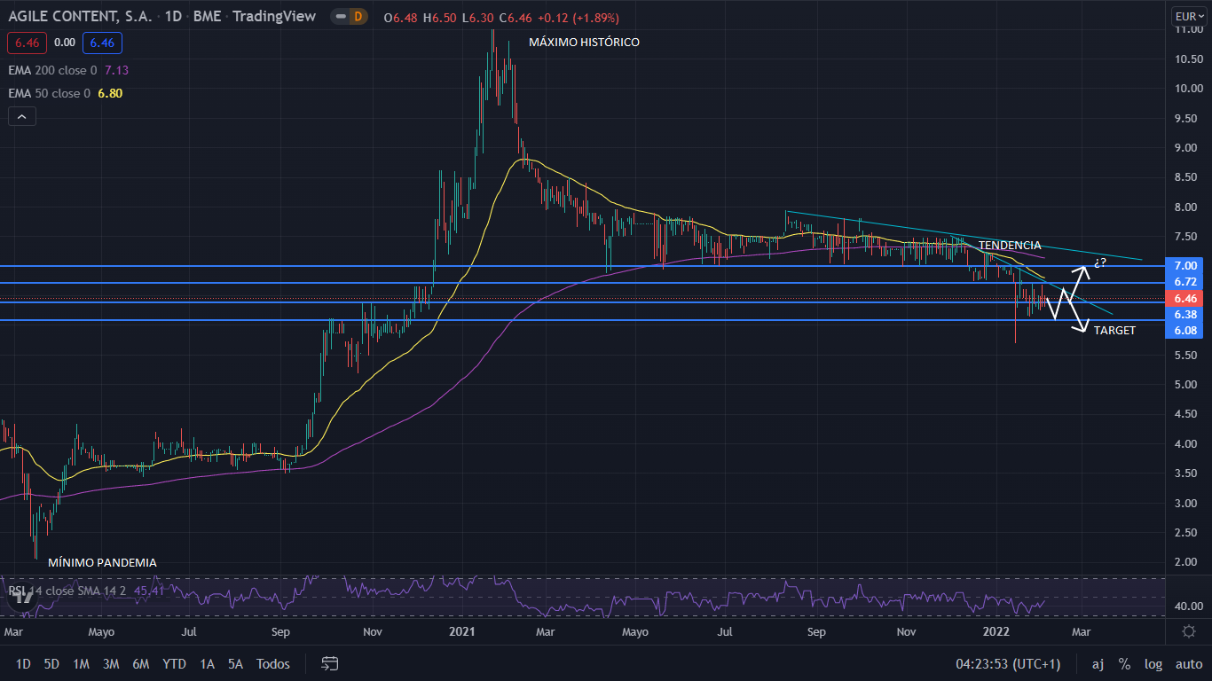1212x681 pixels.
Task: Toggle the auto scale
Action: pyautogui.click(x=1189, y=664)
